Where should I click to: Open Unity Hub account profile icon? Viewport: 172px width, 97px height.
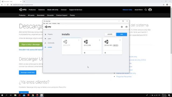pos(127,27)
